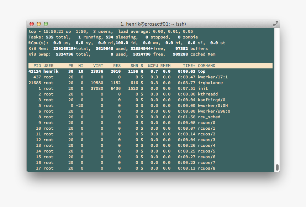
Task: Click the PID column header
Action: pos(37,66)
